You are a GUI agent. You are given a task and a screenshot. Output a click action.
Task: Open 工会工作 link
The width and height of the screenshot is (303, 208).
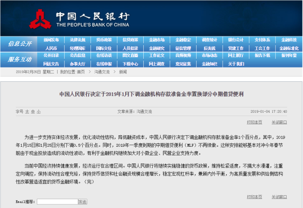262,48
